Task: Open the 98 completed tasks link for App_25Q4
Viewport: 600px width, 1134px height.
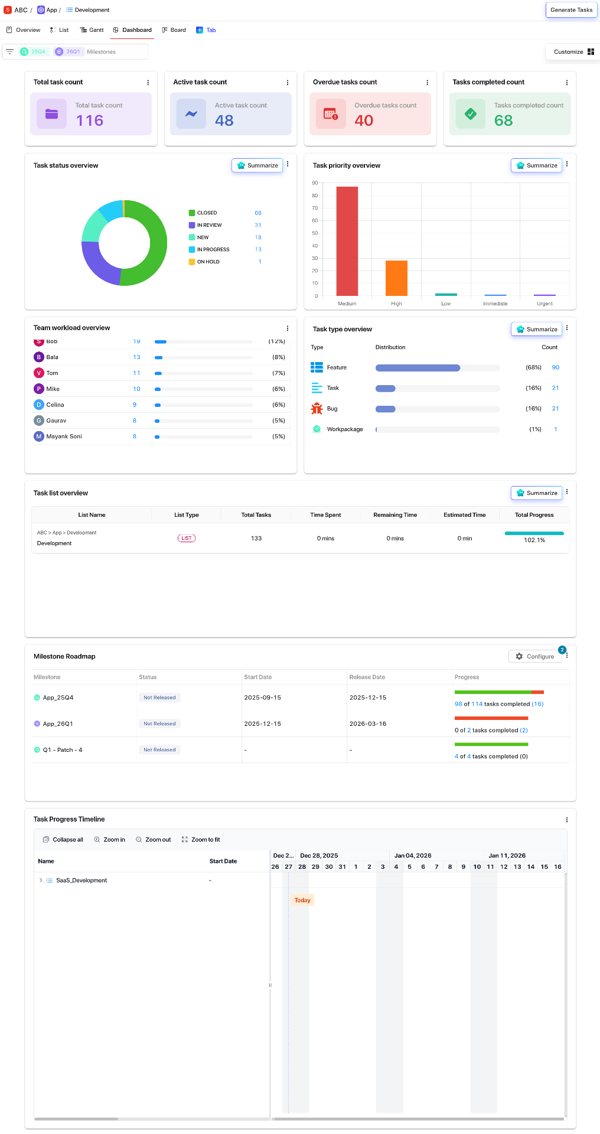Action: 458,704
